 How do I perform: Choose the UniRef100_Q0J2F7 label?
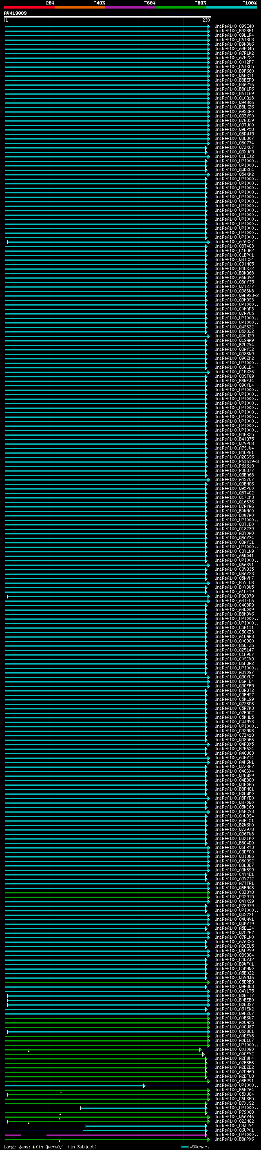point(234,62)
